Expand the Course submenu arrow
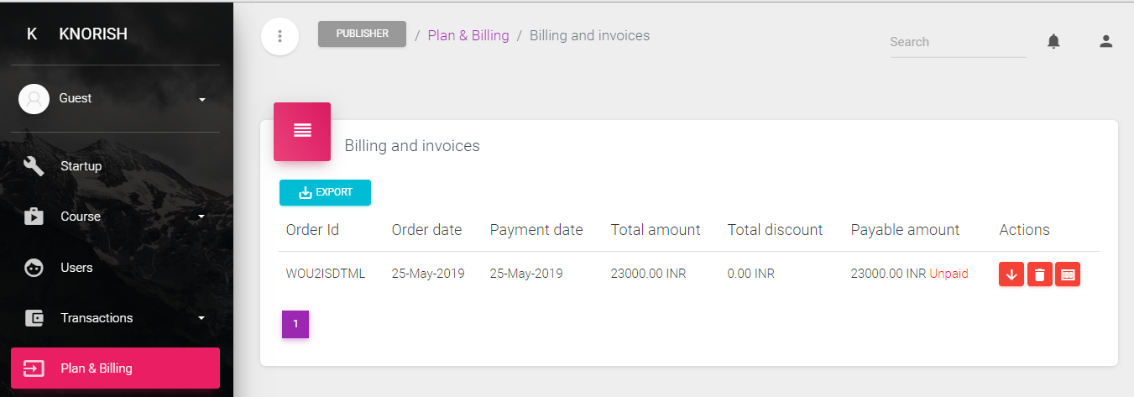 click(x=201, y=217)
